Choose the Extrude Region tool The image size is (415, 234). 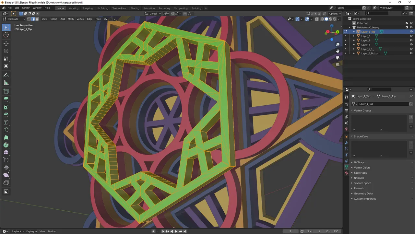(x=6, y=99)
